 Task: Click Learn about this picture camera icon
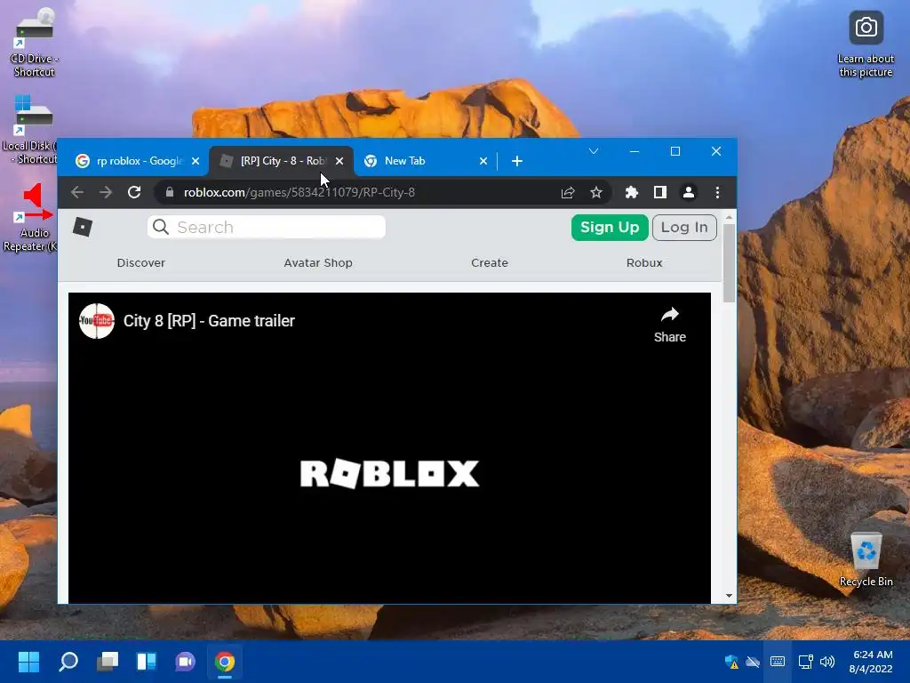(x=866, y=28)
